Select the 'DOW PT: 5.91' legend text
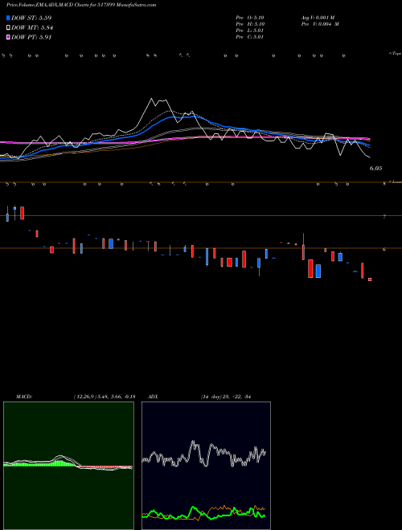The image size is (402, 530). 31,38
